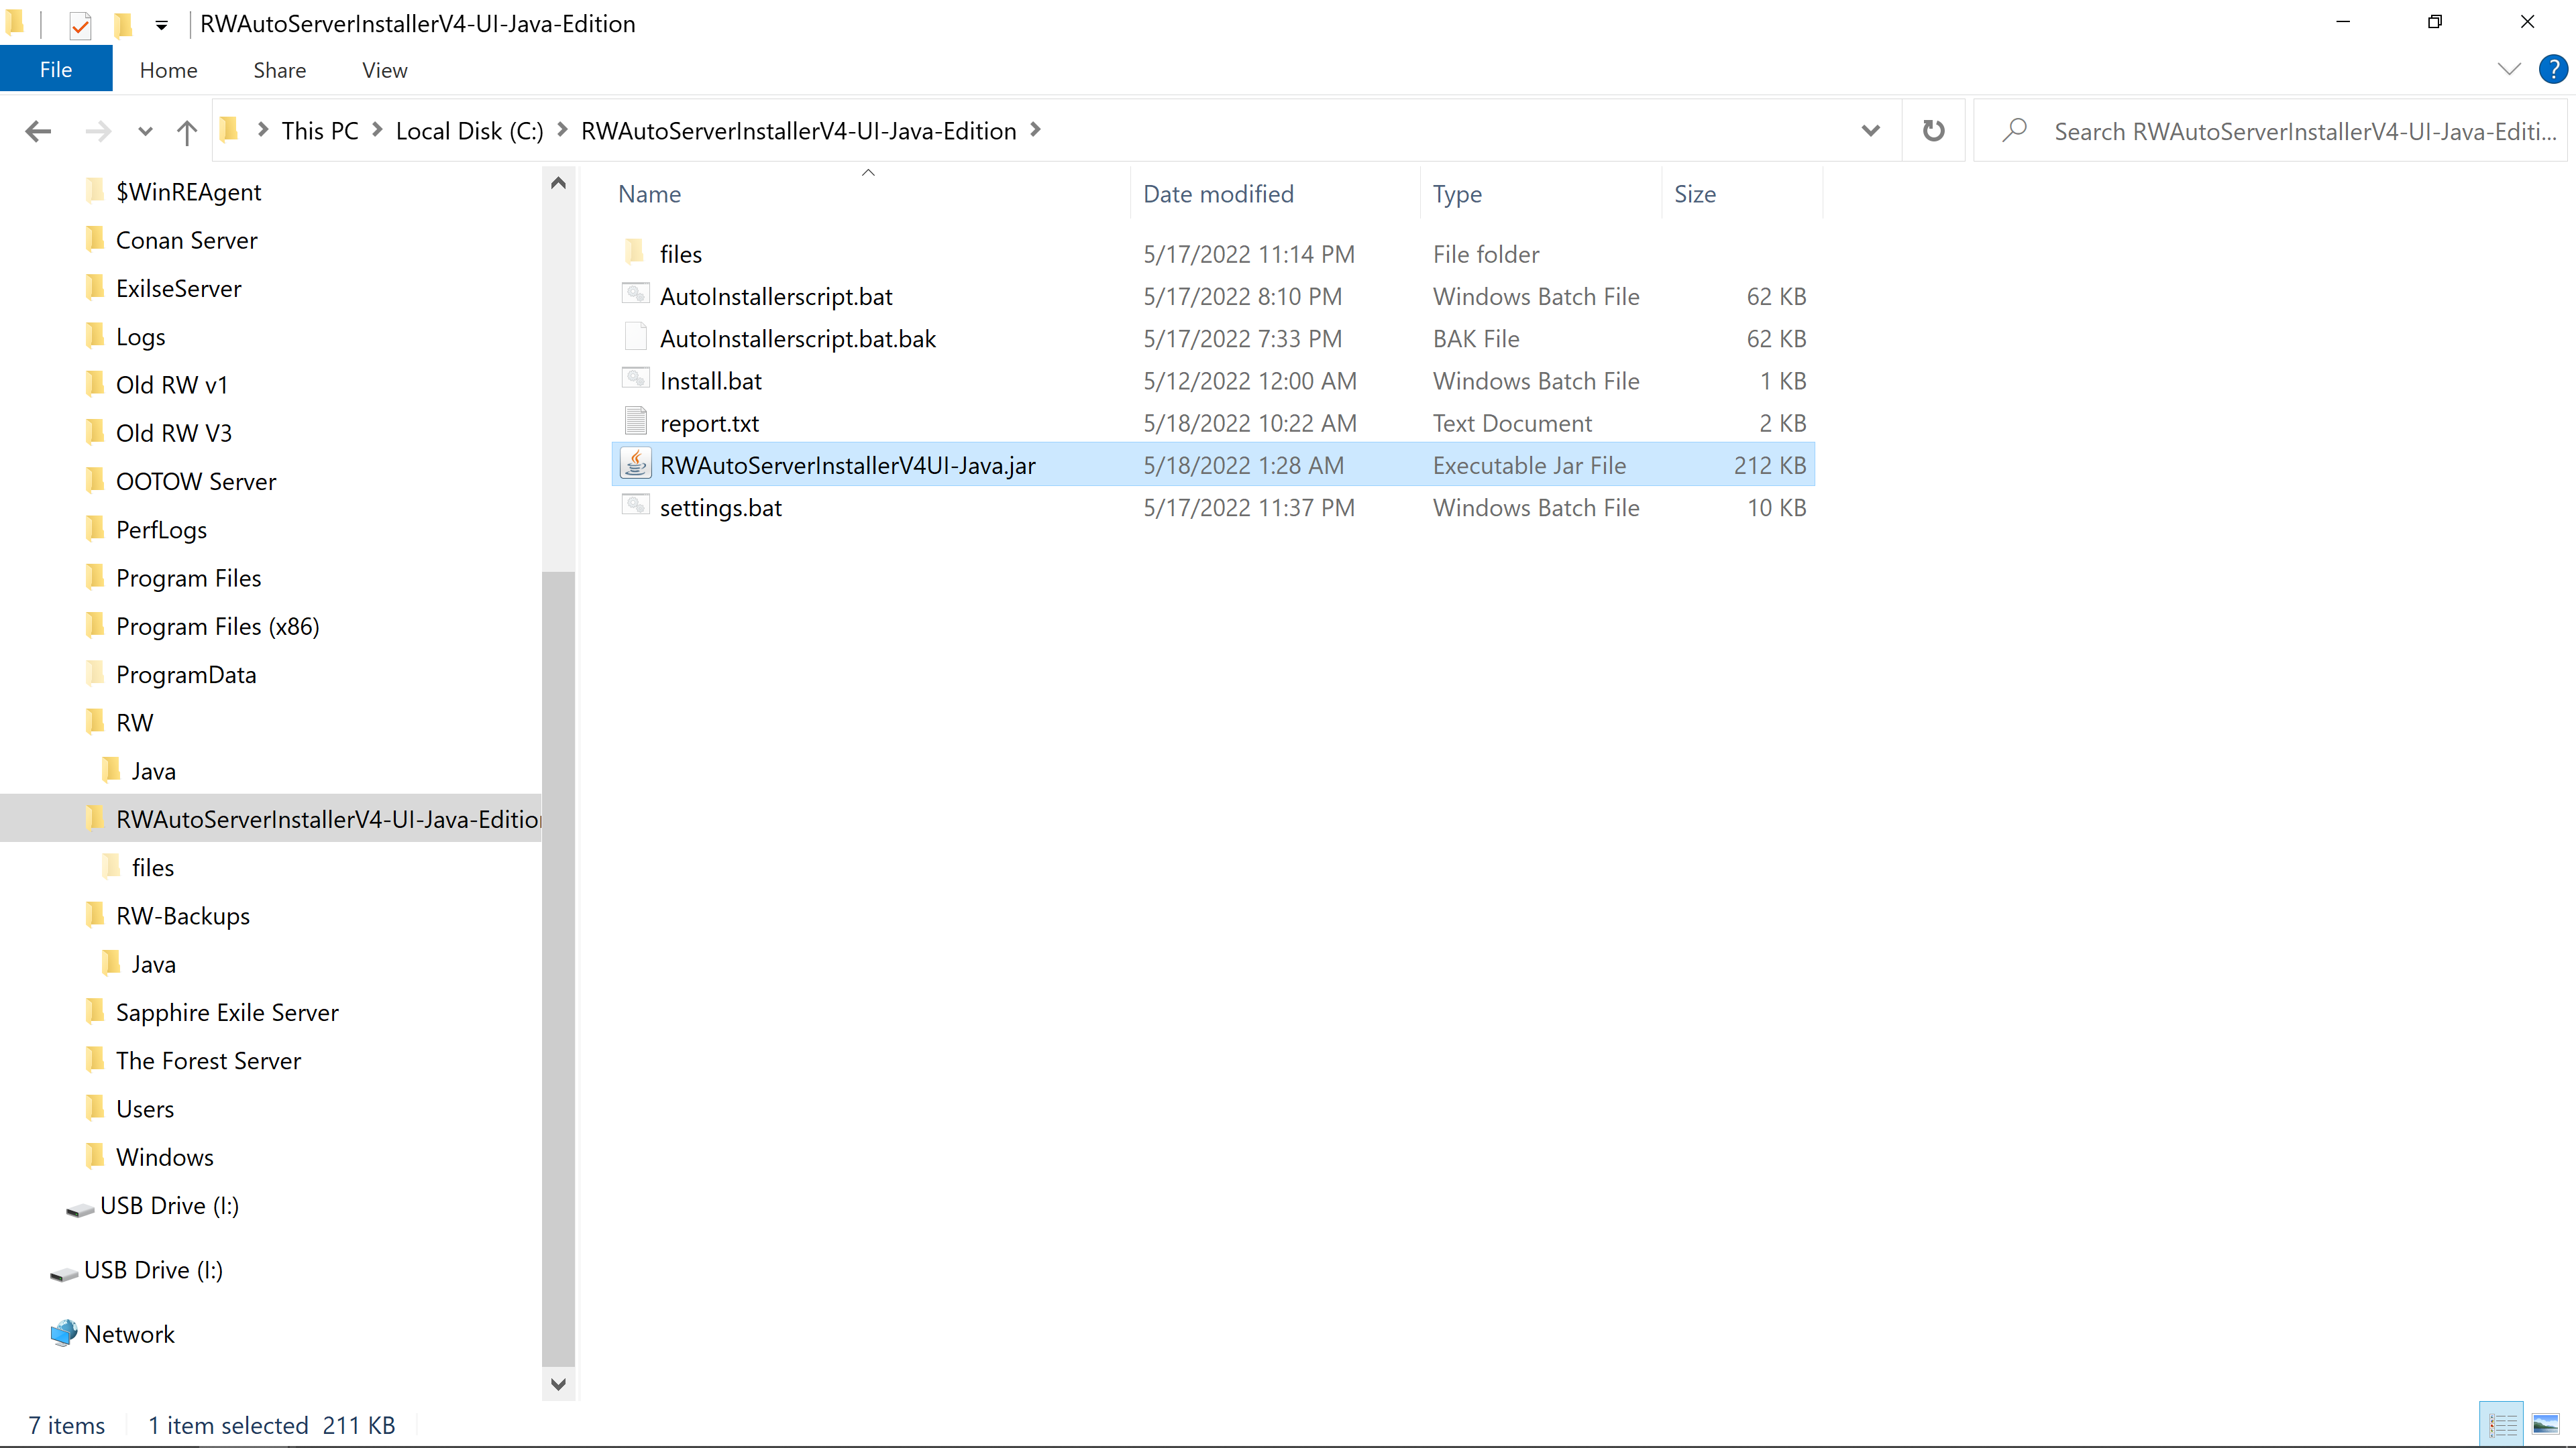Sort by Date modified column header
The width and height of the screenshot is (2576, 1448).
click(1218, 194)
